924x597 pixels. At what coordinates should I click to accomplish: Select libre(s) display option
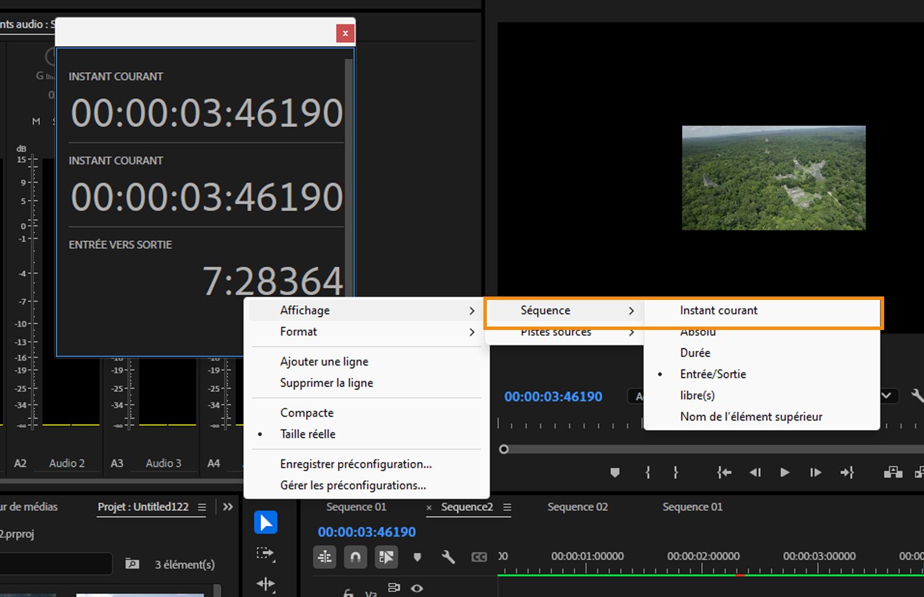(762, 395)
